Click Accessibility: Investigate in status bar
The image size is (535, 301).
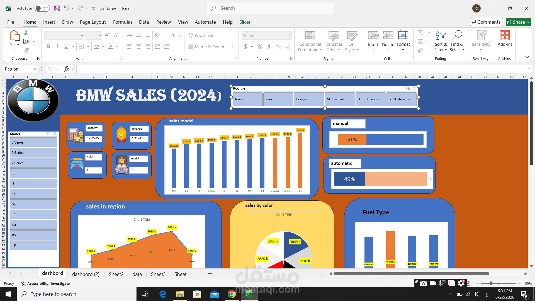click(45, 283)
